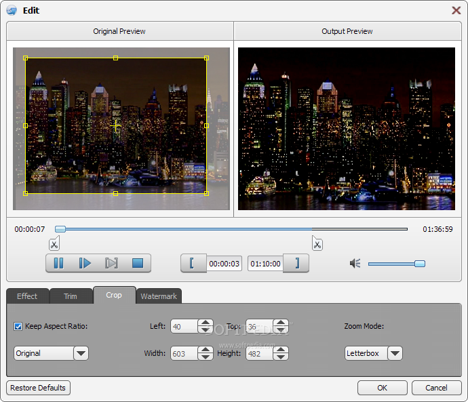Increase the crop Width value

point(206,350)
